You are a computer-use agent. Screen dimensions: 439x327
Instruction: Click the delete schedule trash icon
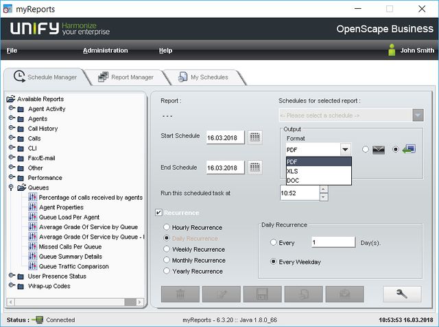[180, 294]
